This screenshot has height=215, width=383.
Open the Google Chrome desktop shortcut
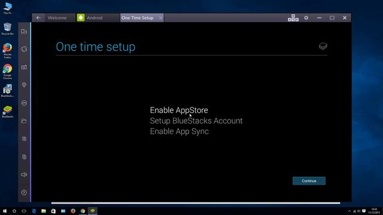[x=8, y=72]
